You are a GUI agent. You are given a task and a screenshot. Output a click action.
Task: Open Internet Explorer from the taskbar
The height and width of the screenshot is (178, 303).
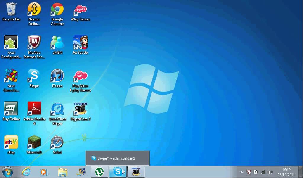26,172
